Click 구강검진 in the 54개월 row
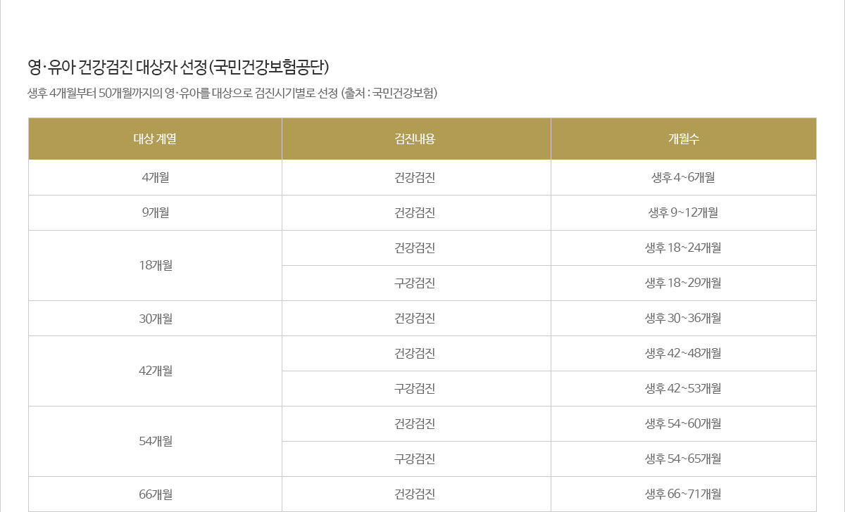The image size is (845, 512). click(x=415, y=459)
